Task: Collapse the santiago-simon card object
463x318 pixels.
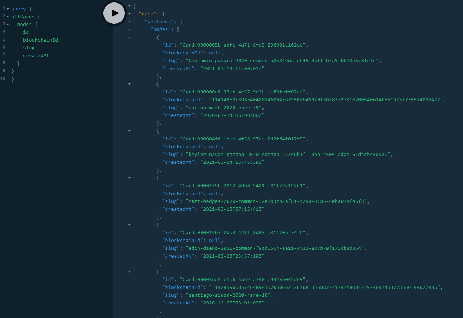Action: point(129,271)
